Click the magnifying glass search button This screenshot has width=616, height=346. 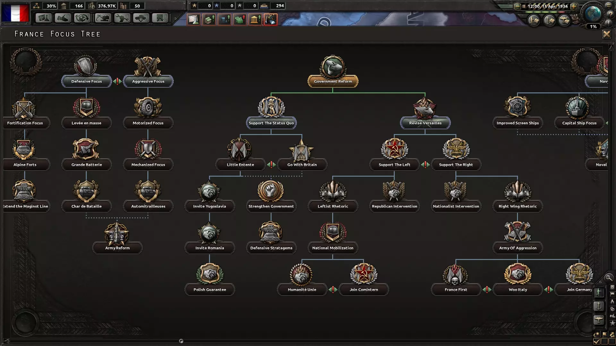pyautogui.click(x=608, y=277)
